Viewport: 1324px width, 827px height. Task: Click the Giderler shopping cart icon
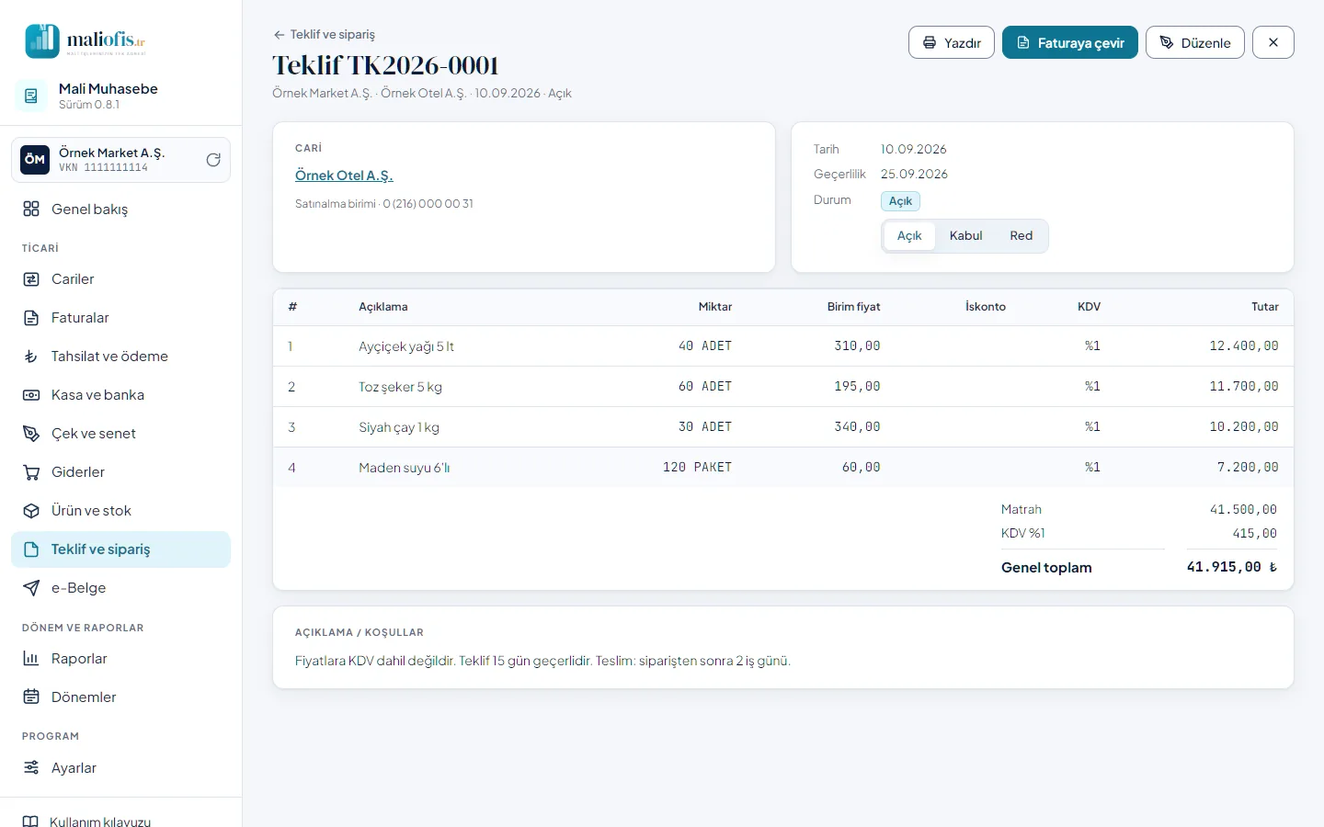[31, 472]
